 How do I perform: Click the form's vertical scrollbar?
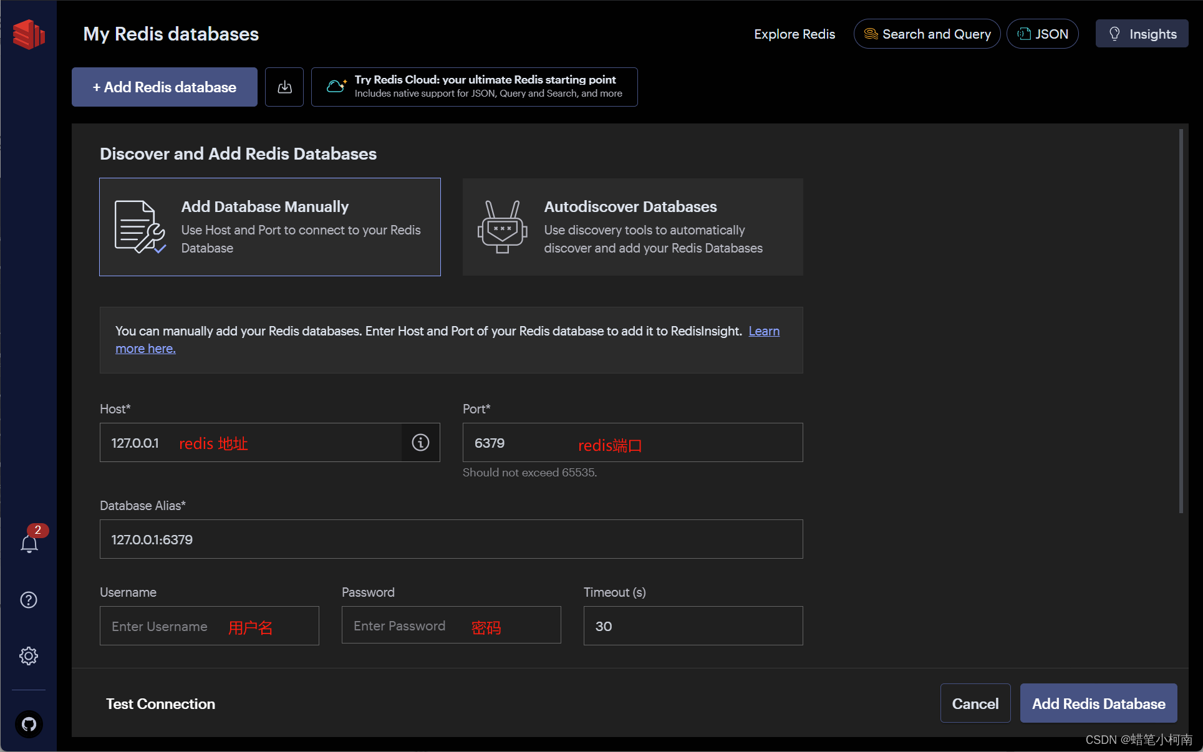[1181, 321]
